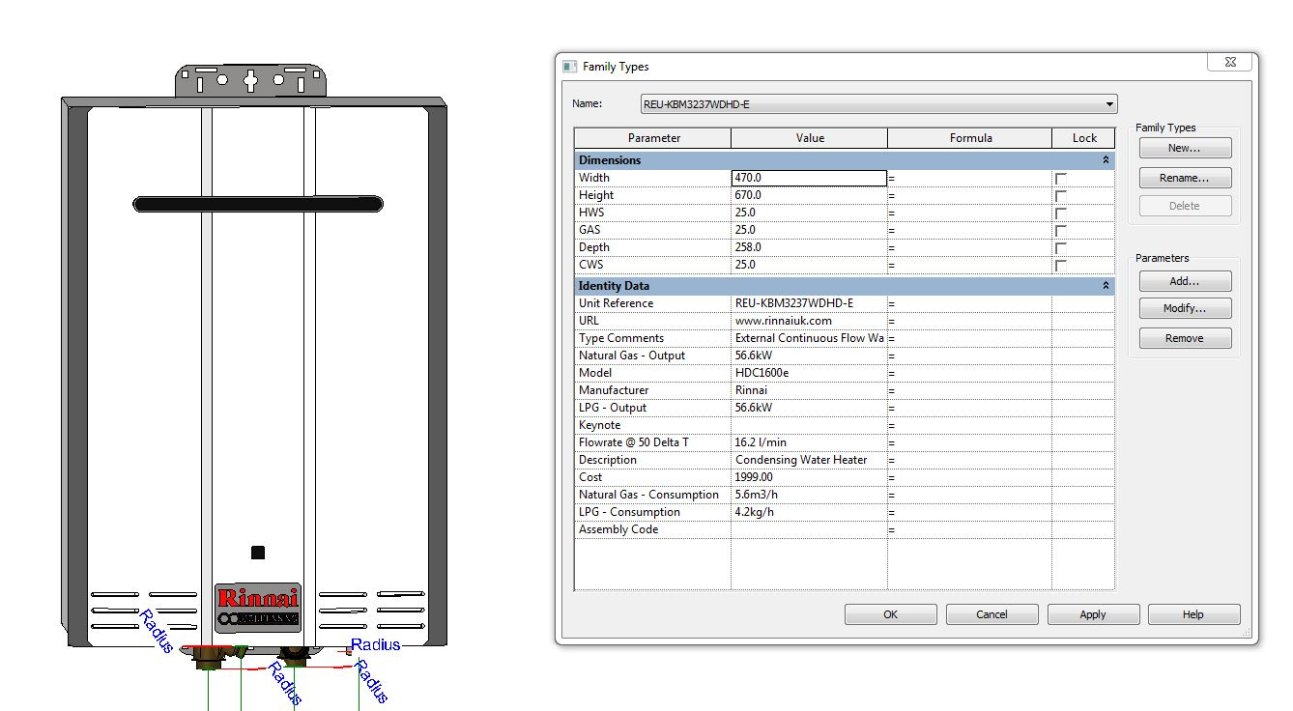
Task: Open Help for Family Types
Action: coord(1193,614)
